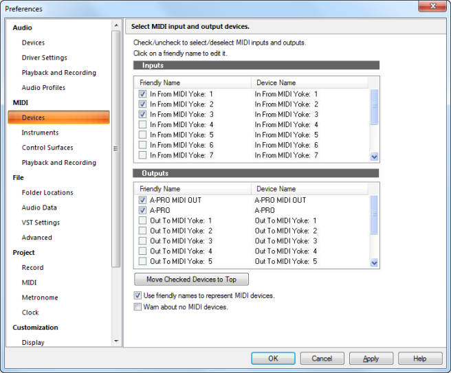Viewport: 451px width, 373px height.
Task: Click the Friendly Name column header in Inputs
Action: coord(192,82)
